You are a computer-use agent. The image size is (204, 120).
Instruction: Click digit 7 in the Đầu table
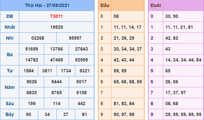102,93
